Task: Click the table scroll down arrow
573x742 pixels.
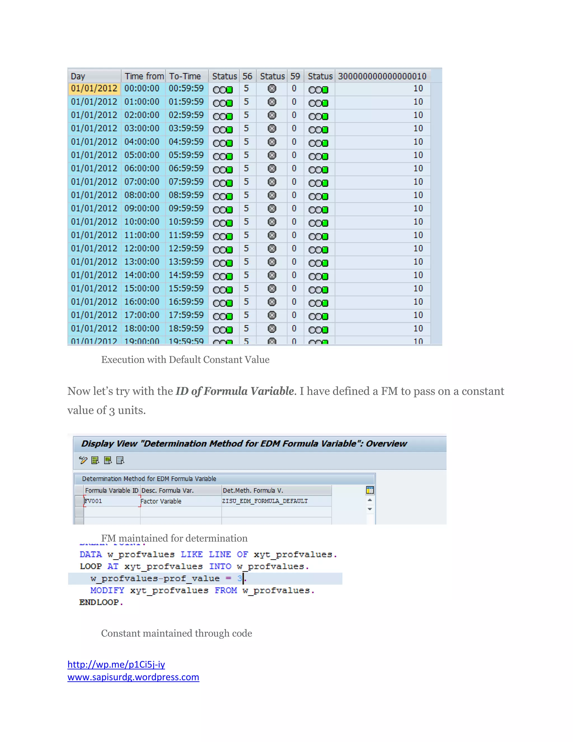Action: click(370, 509)
